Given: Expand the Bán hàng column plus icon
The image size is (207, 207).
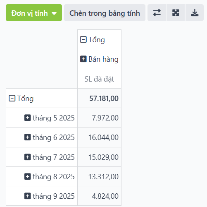Looking at the screenshot, I should pyautogui.click(x=83, y=59).
